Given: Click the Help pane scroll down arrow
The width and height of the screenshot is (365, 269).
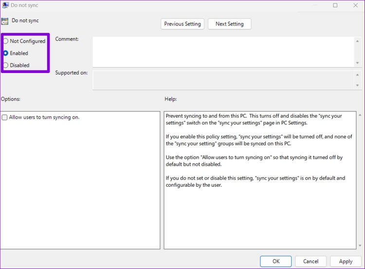Looking at the screenshot, I should (360, 246).
